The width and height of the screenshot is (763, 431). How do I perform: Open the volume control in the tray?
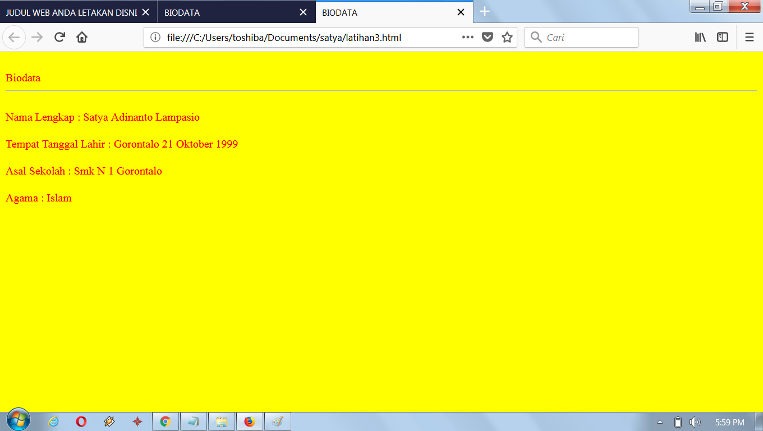tap(695, 422)
